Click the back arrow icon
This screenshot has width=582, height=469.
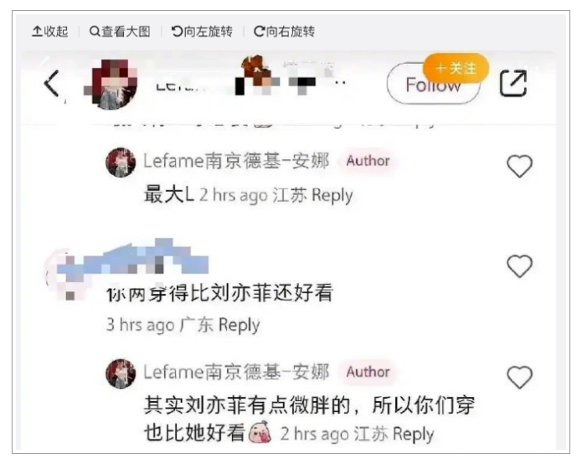52,84
